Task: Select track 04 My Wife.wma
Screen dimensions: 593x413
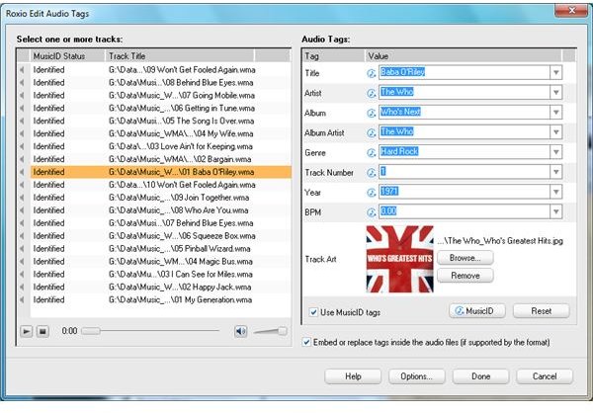Action: click(161, 134)
